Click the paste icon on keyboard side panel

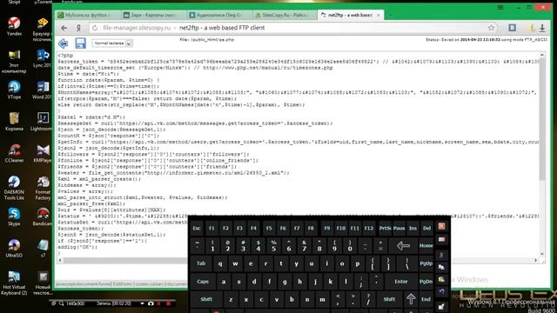[x=441, y=279]
